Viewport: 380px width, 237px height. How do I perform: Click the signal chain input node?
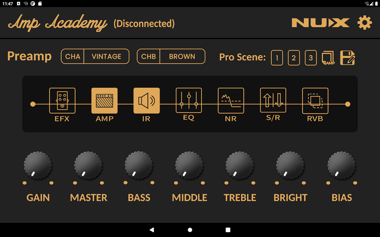click(33, 104)
